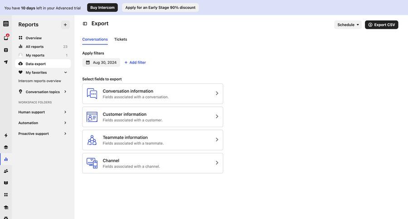Switch to the Conversations tab

[95, 39]
